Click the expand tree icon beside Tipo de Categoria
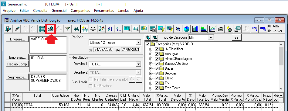The image size is (288, 111). [x=148, y=37]
